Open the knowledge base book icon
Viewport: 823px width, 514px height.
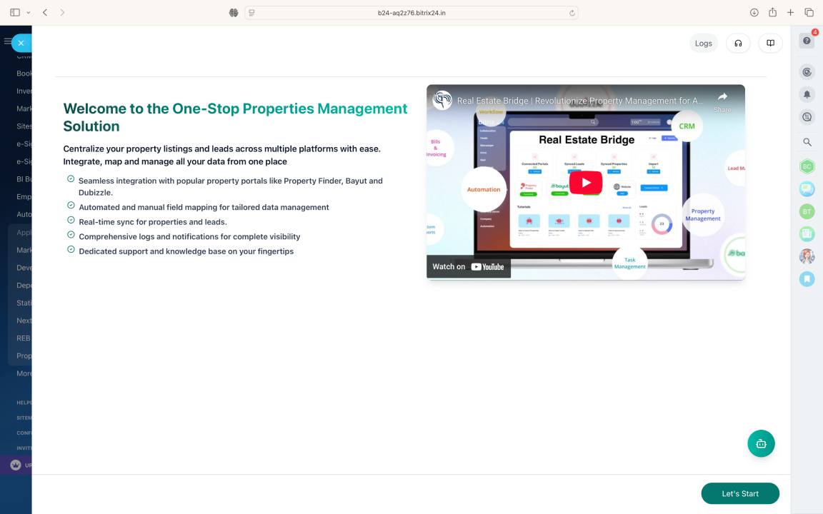(x=770, y=43)
